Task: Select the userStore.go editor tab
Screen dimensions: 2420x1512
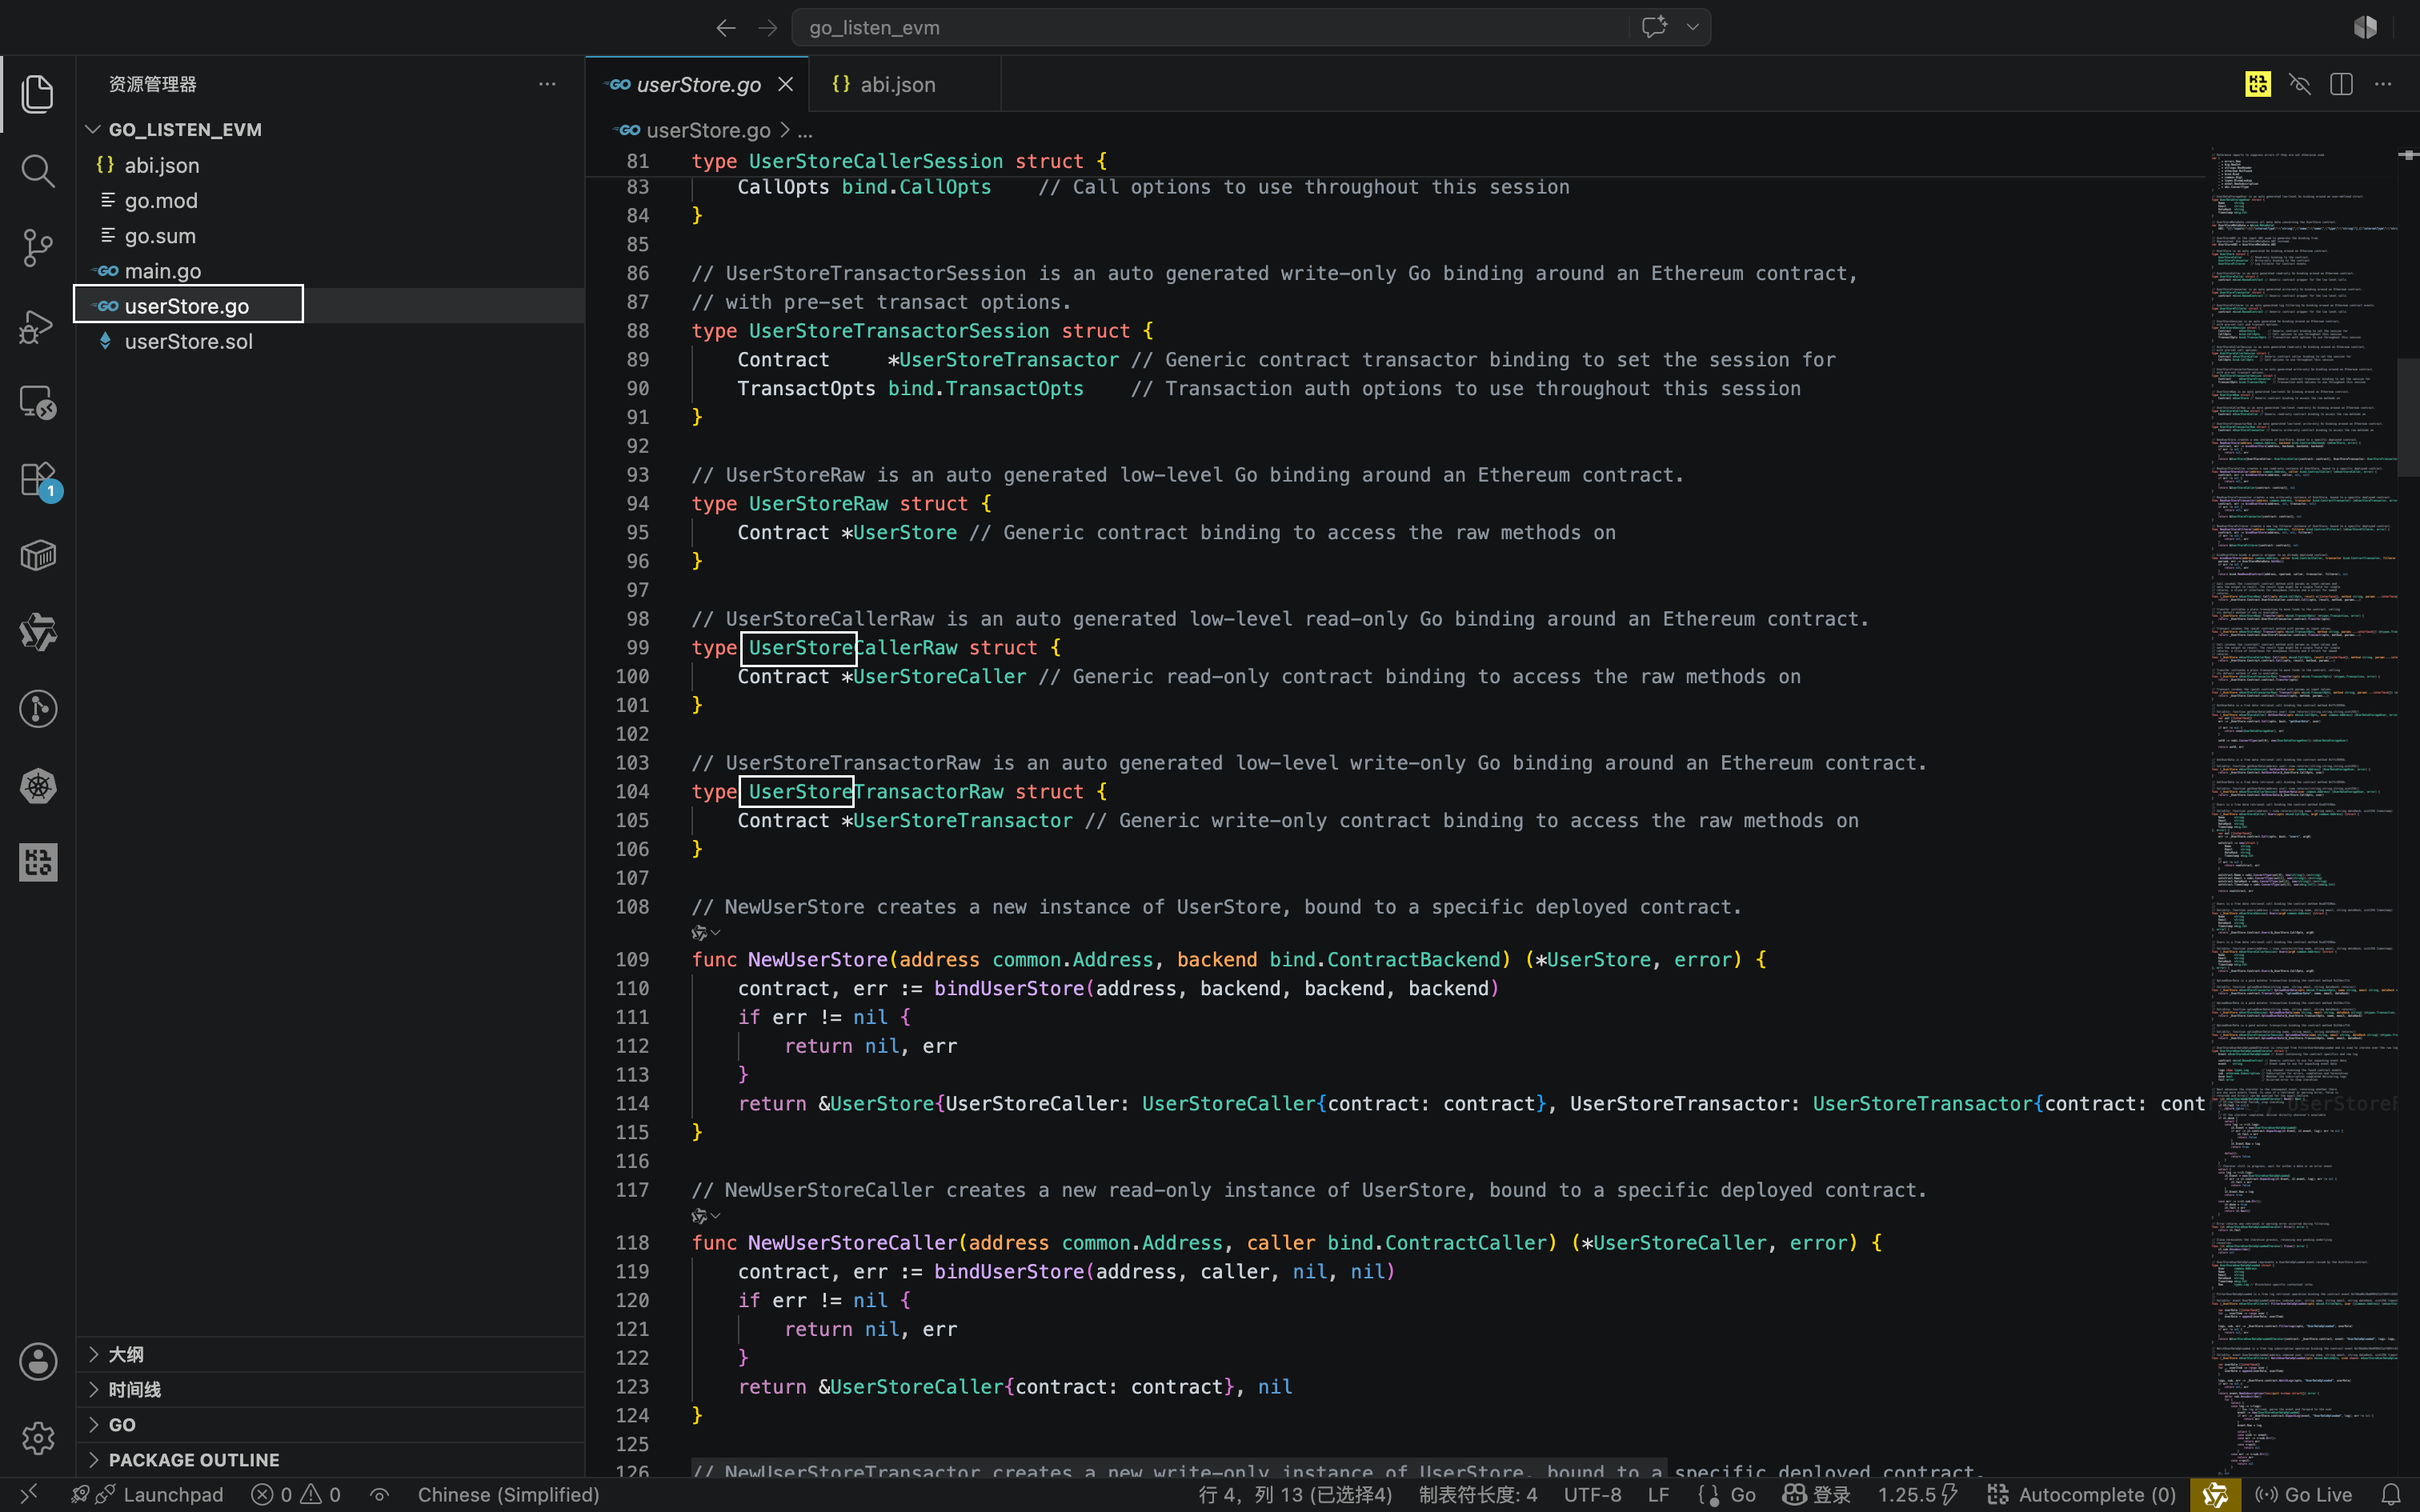Action: [x=698, y=84]
